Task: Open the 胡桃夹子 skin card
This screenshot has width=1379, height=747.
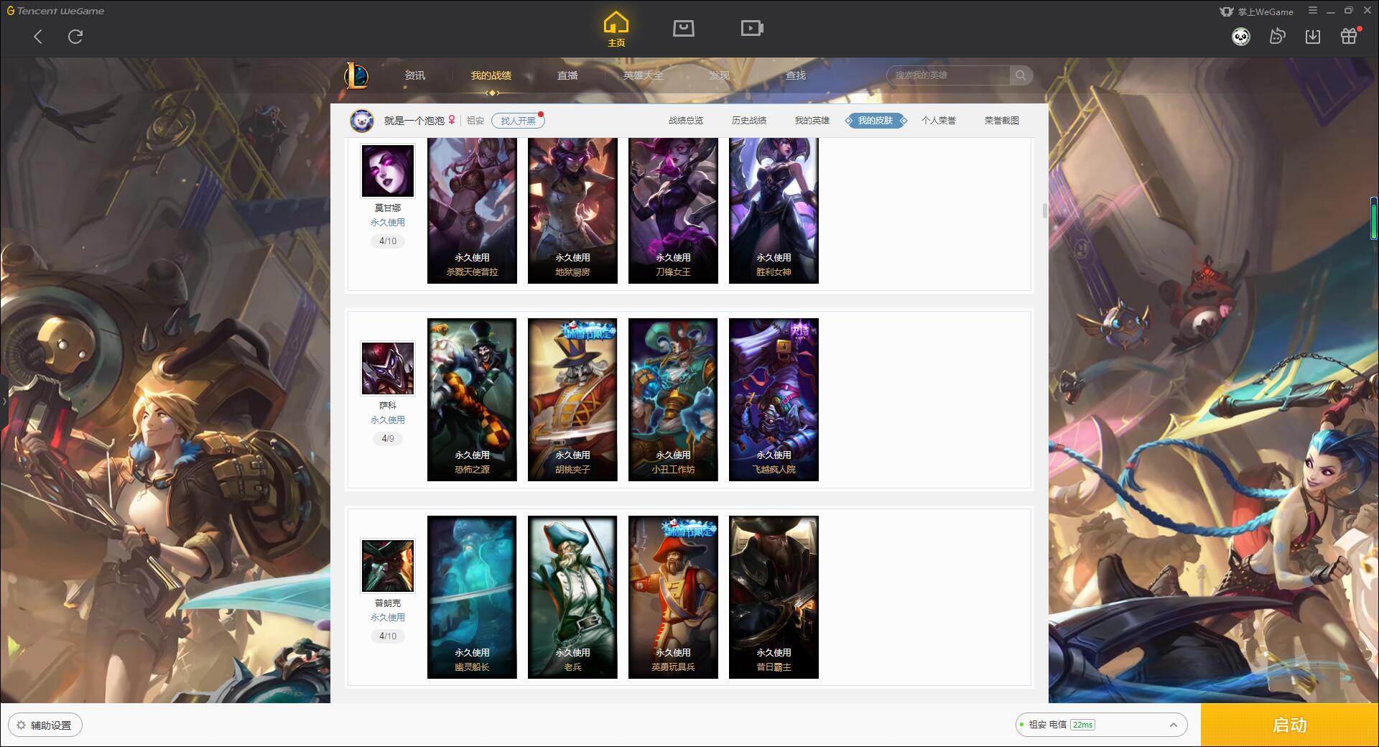Action: (x=572, y=399)
